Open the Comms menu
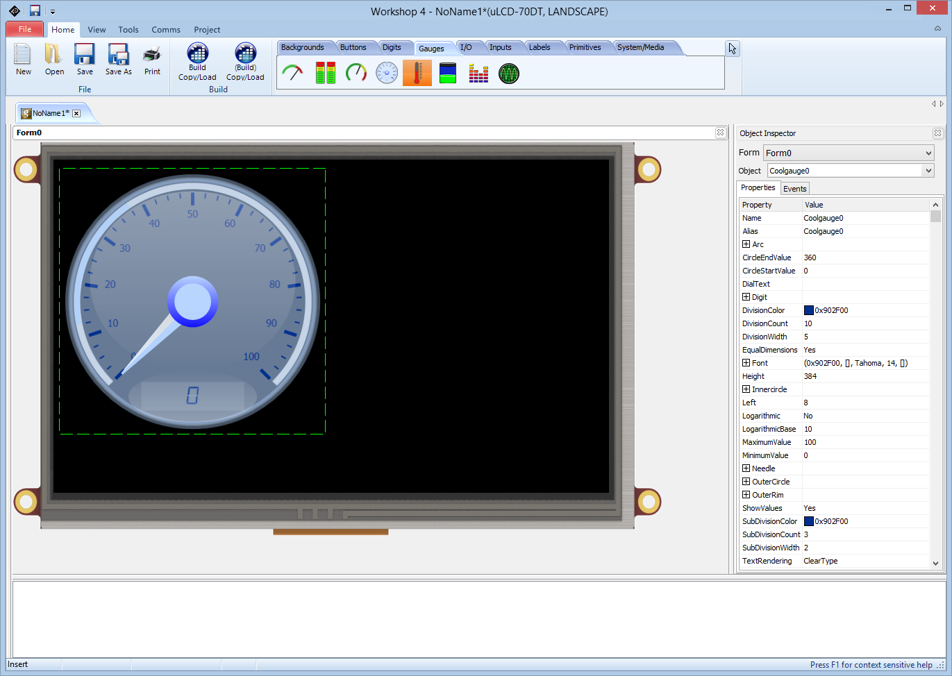 (x=166, y=30)
